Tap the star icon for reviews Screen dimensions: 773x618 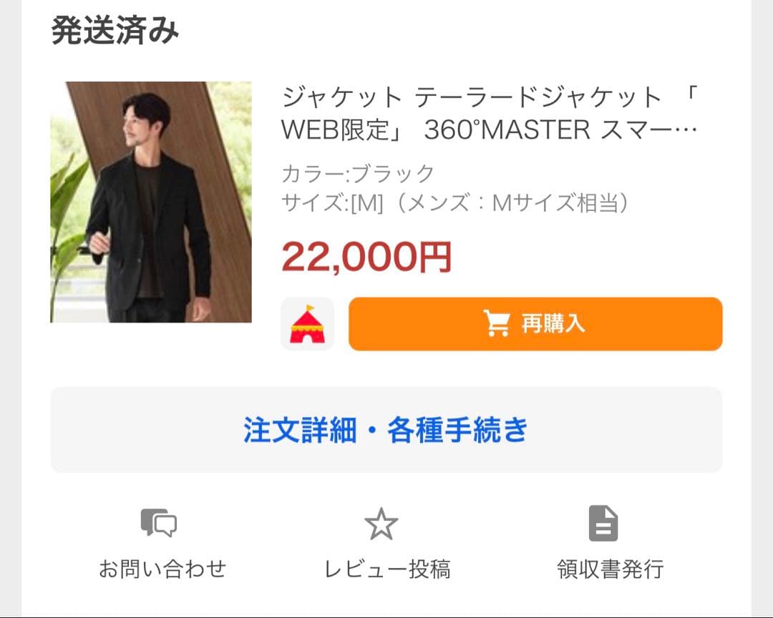381,524
